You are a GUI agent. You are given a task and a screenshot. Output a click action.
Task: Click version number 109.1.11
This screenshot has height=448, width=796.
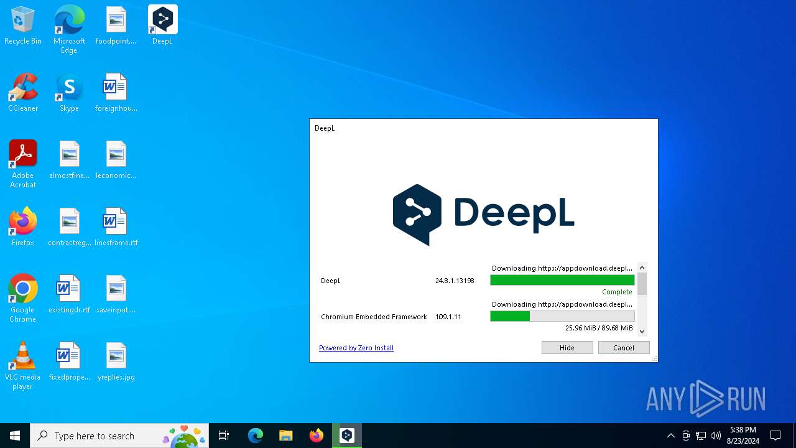448,317
